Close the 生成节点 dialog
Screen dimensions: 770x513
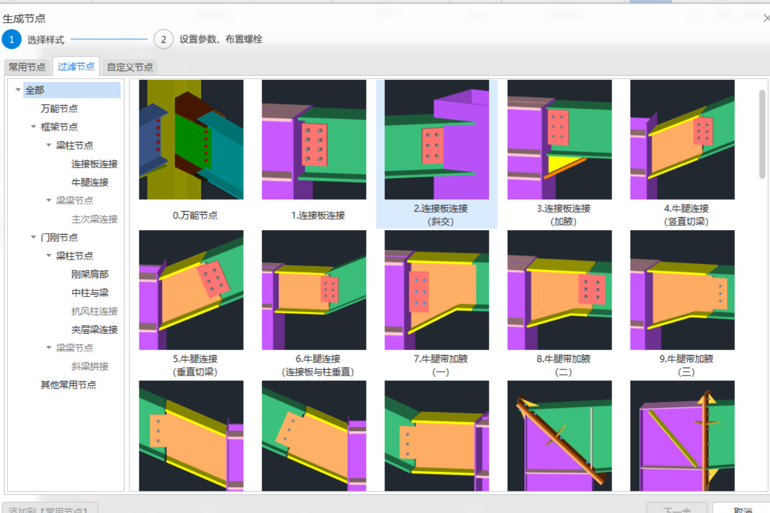[x=766, y=18]
